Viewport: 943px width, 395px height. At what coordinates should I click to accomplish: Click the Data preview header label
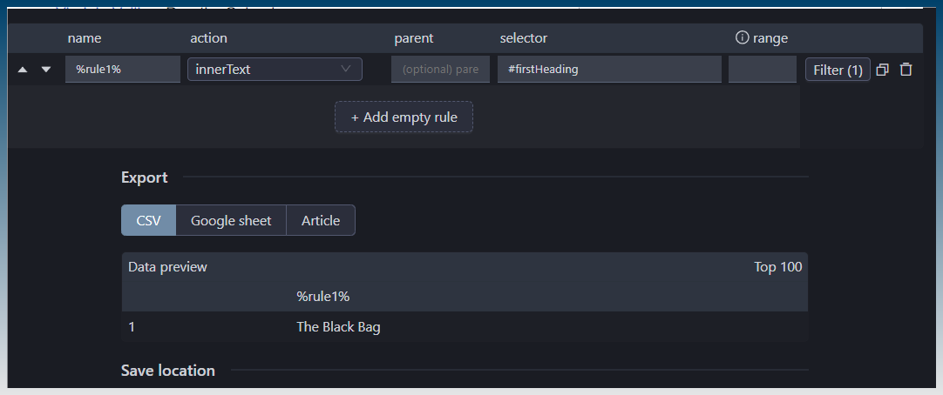167,267
